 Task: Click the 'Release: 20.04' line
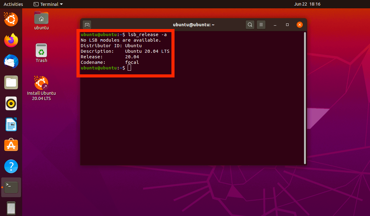[x=110, y=57]
